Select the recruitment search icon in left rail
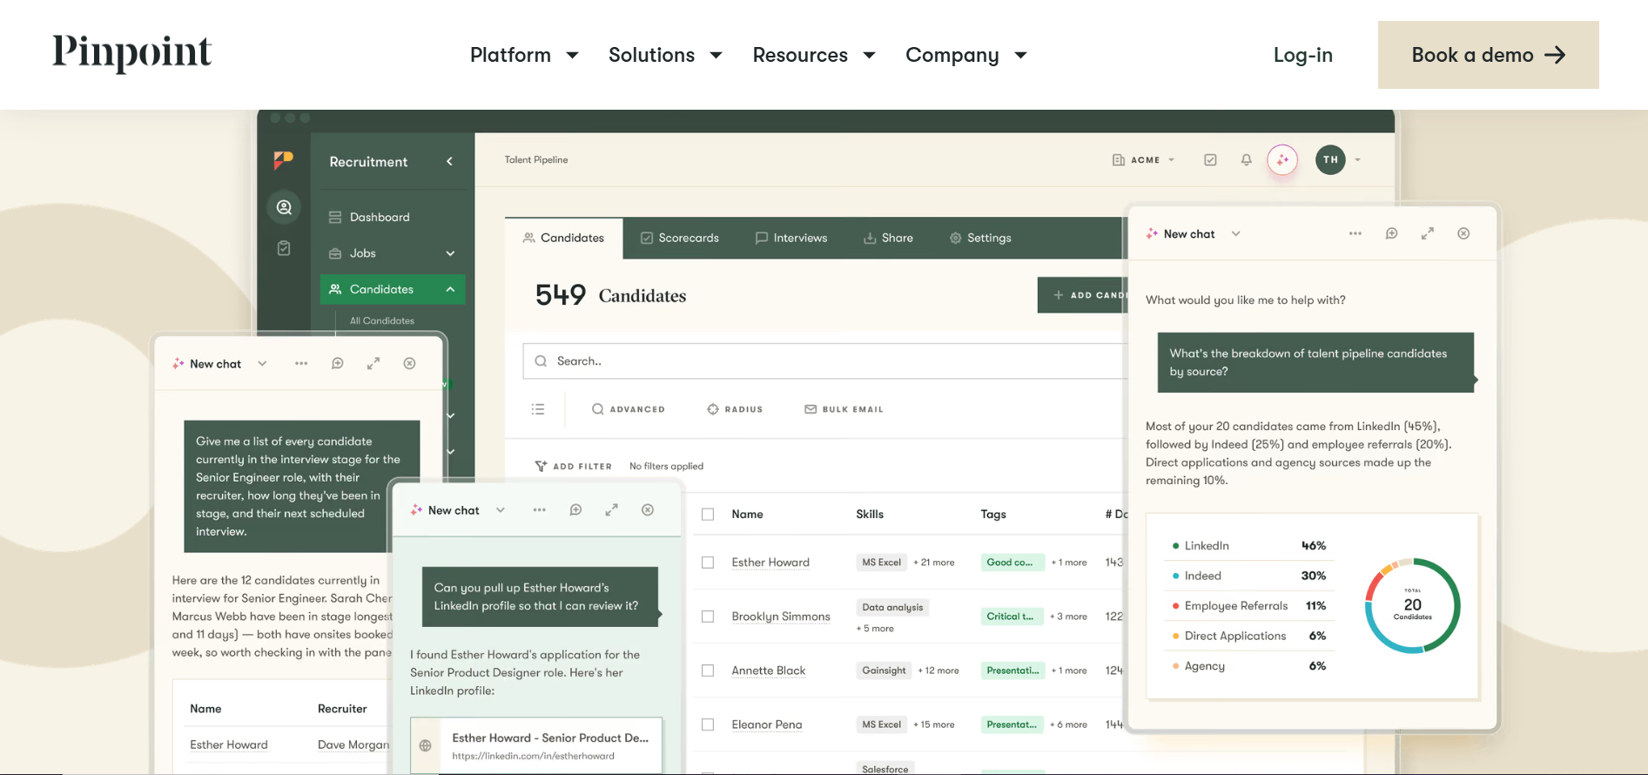 (284, 207)
